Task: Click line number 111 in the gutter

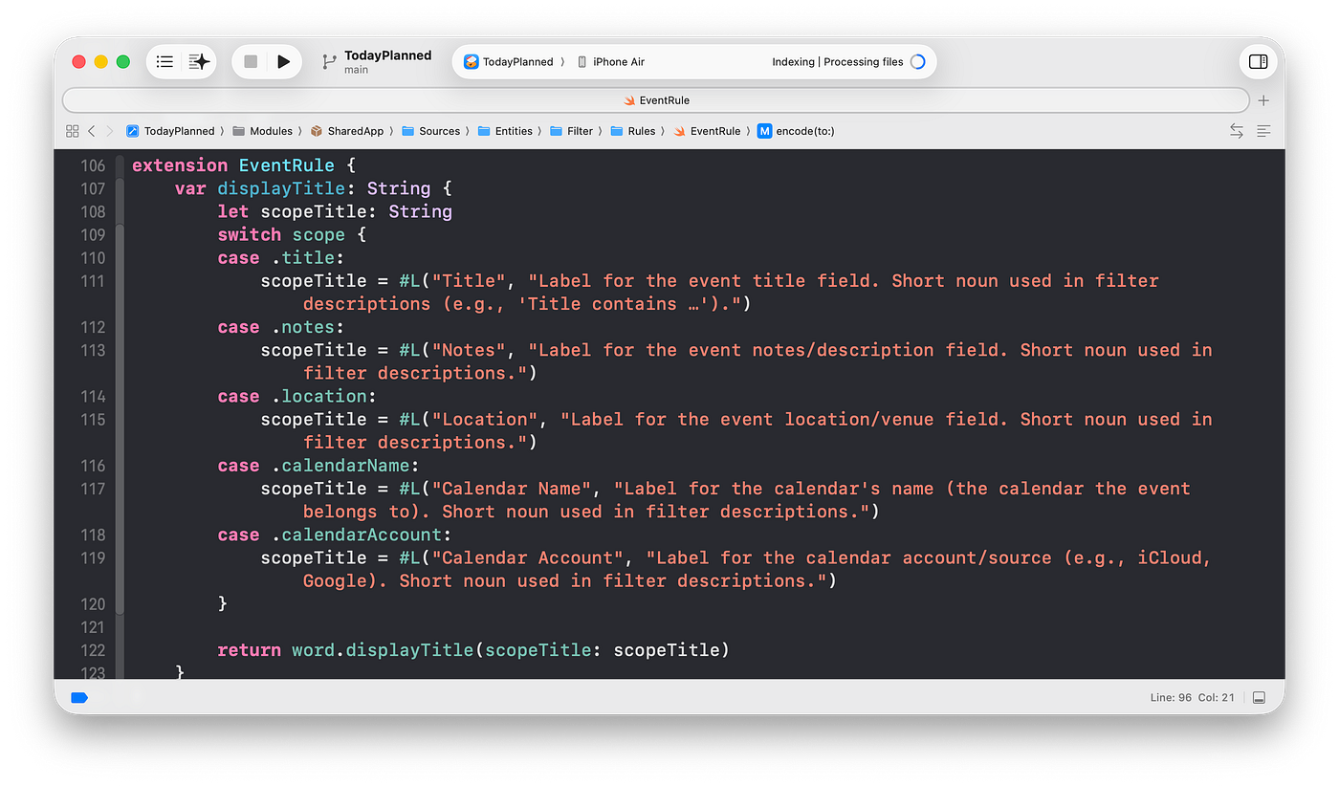Action: pos(93,281)
